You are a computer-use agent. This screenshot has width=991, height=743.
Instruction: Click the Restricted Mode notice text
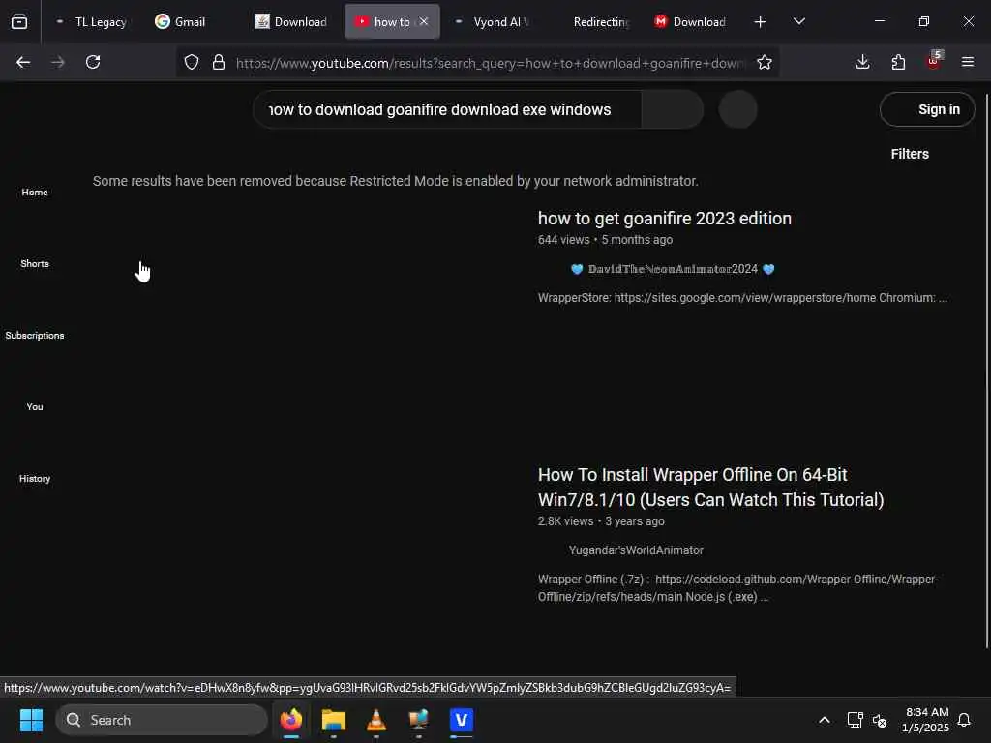coord(395,181)
